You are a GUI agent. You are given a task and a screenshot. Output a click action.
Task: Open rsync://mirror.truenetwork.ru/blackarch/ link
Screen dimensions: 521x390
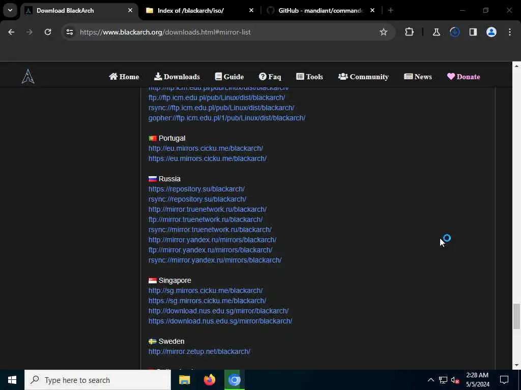pyautogui.click(x=210, y=230)
